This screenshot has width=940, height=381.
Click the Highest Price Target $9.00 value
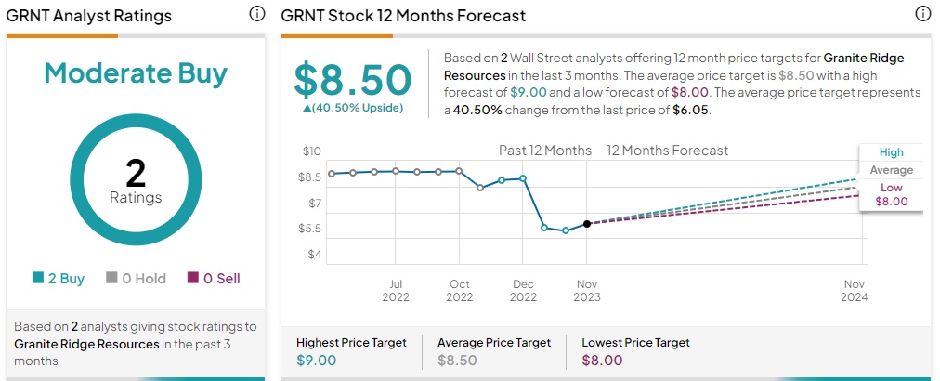click(317, 361)
